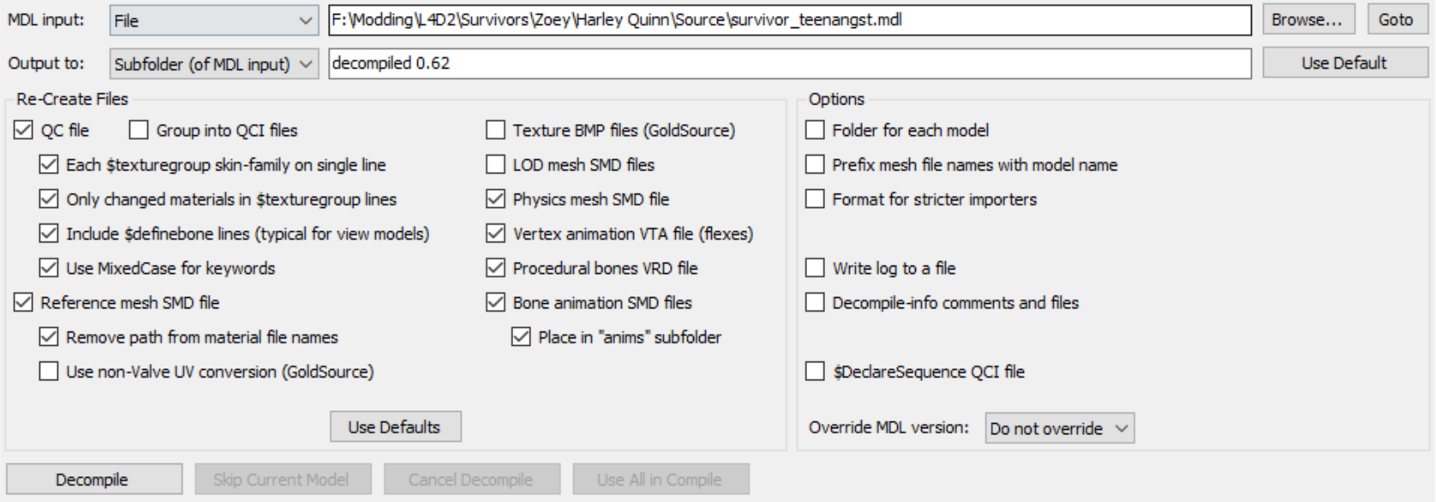Screen dimensions: 1436x502
Task: Uncheck the QC file checkbox
Action: 24,131
